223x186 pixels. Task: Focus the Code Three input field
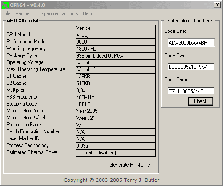coord(191,91)
